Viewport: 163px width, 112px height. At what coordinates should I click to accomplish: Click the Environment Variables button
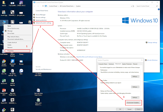coord(133,103)
